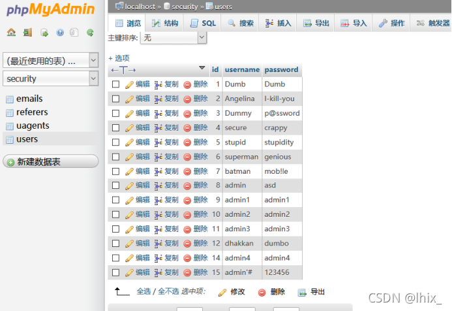Screen dimensions: 452x311
Task: Switch to the 浏览 browse tab
Action: point(128,23)
